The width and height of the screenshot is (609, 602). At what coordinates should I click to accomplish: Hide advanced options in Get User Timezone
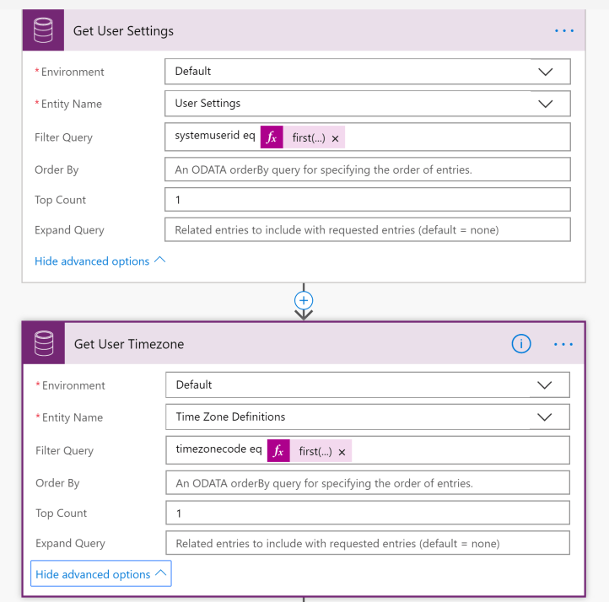pos(100,574)
